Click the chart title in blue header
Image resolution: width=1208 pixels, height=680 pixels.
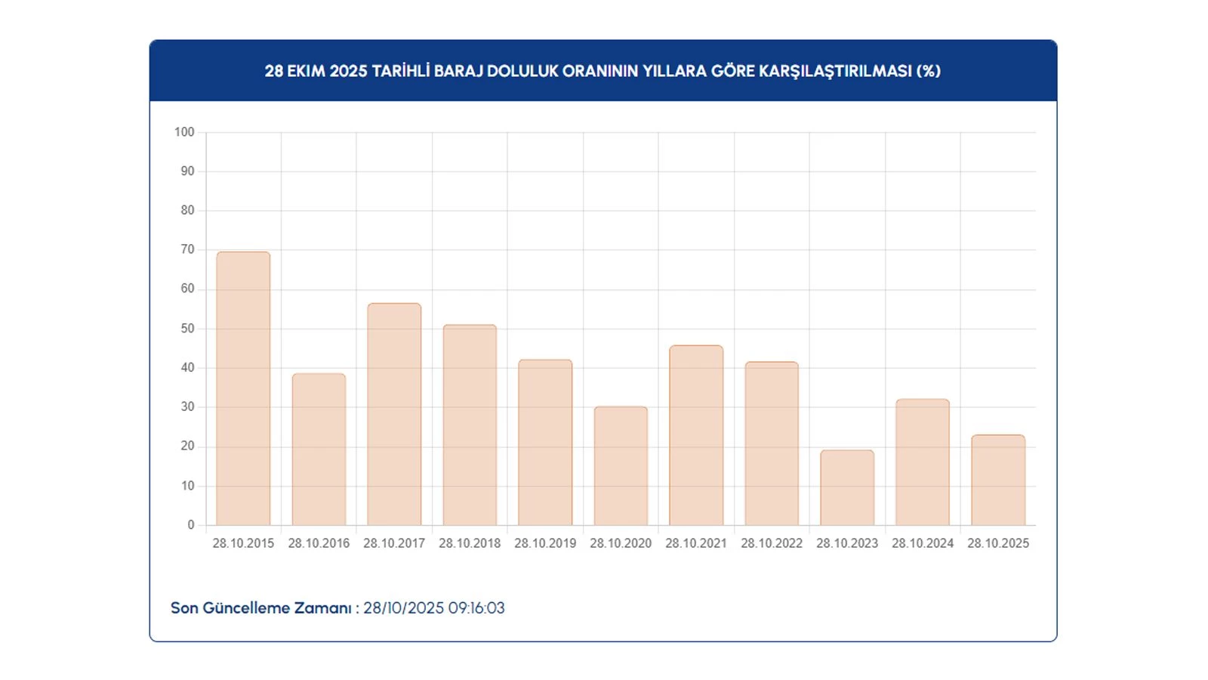[x=602, y=71]
